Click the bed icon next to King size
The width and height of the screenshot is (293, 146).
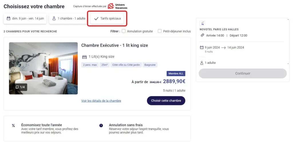pyautogui.click(x=84, y=57)
